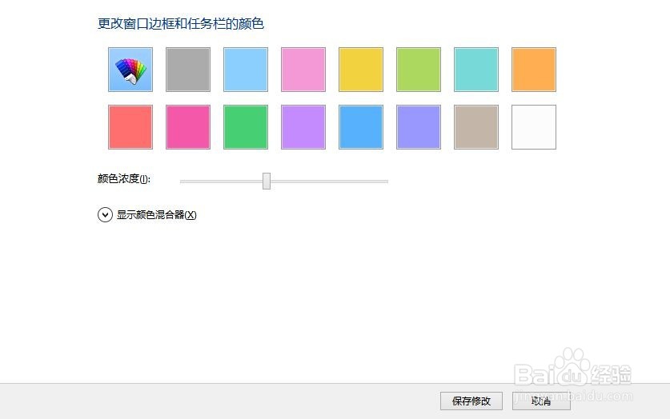Screen dimensions: 670x419
Task: Choose the orange color swatch
Action: (x=534, y=70)
